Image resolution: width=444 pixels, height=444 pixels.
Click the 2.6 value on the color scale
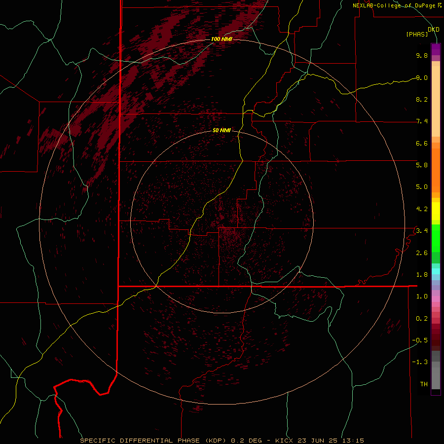pos(422,253)
